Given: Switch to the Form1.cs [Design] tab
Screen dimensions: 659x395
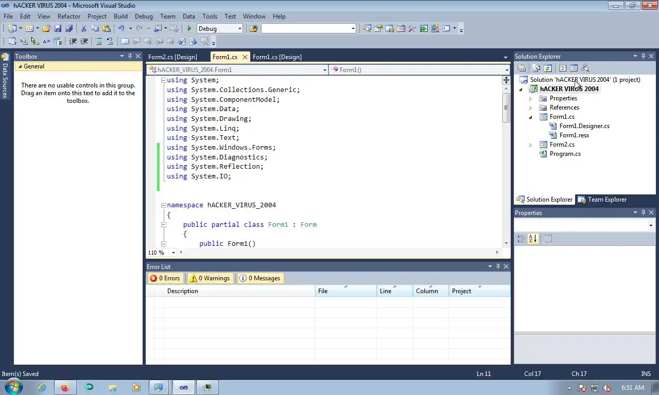Looking at the screenshot, I should click(277, 57).
